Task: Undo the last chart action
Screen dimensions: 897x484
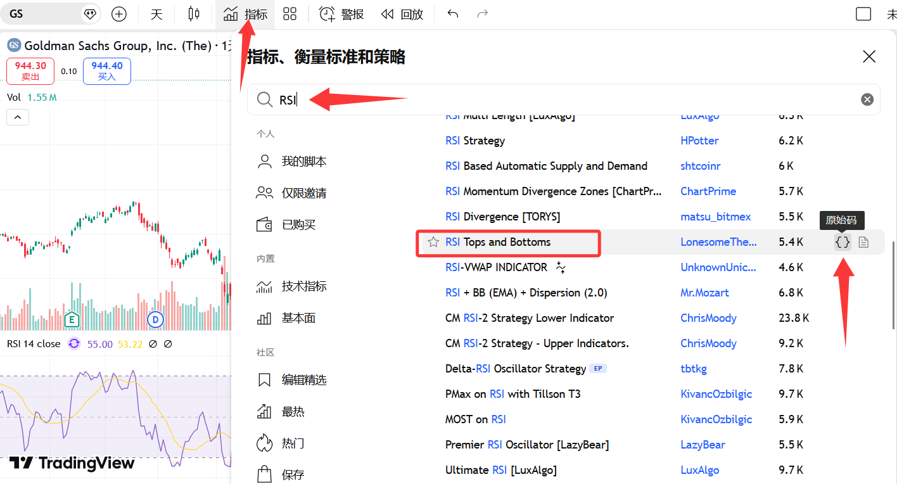Action: point(452,14)
